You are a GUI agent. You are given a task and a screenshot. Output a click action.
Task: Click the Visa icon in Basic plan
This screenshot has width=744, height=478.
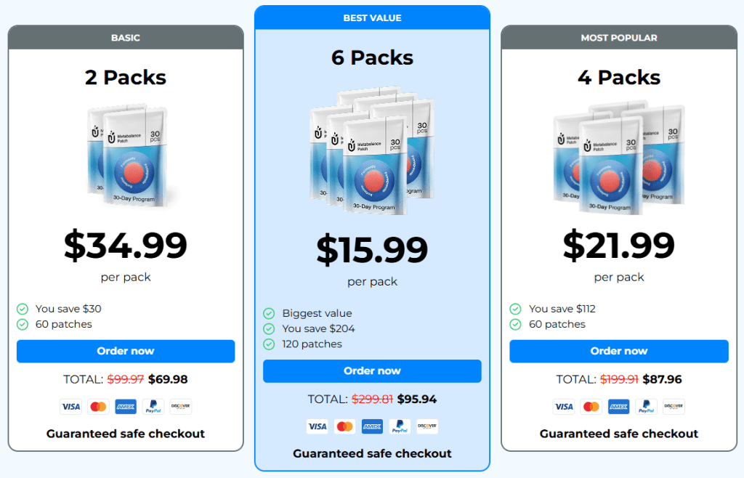pos(71,407)
